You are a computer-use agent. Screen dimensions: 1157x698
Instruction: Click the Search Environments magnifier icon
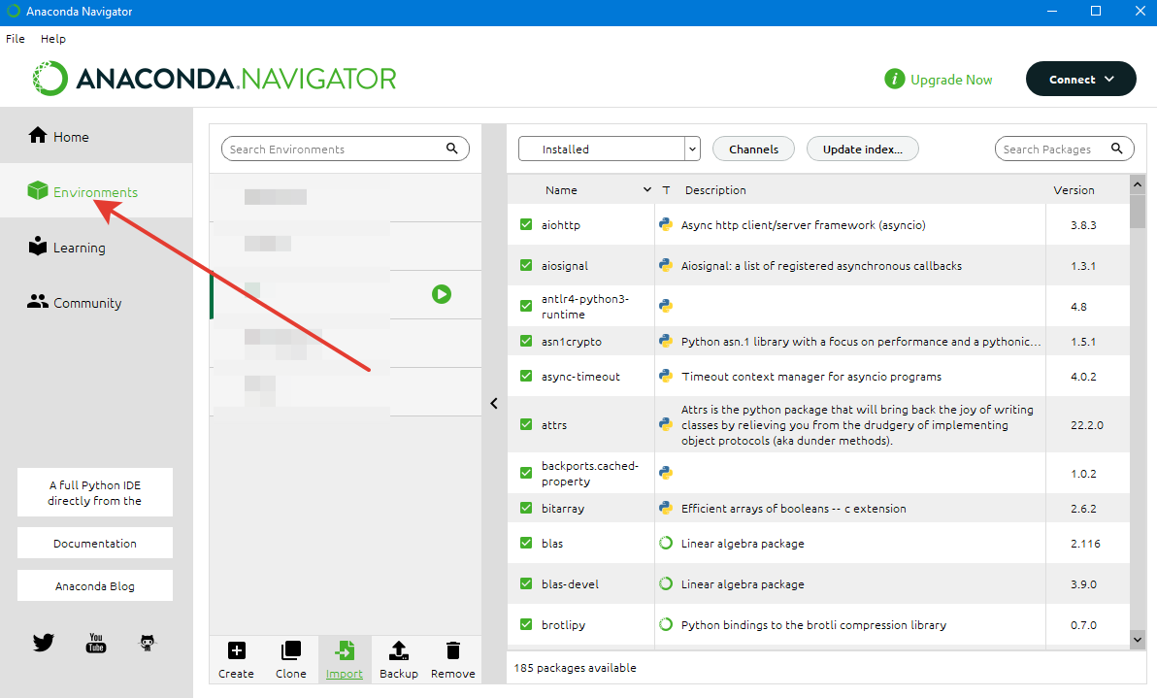tap(451, 149)
